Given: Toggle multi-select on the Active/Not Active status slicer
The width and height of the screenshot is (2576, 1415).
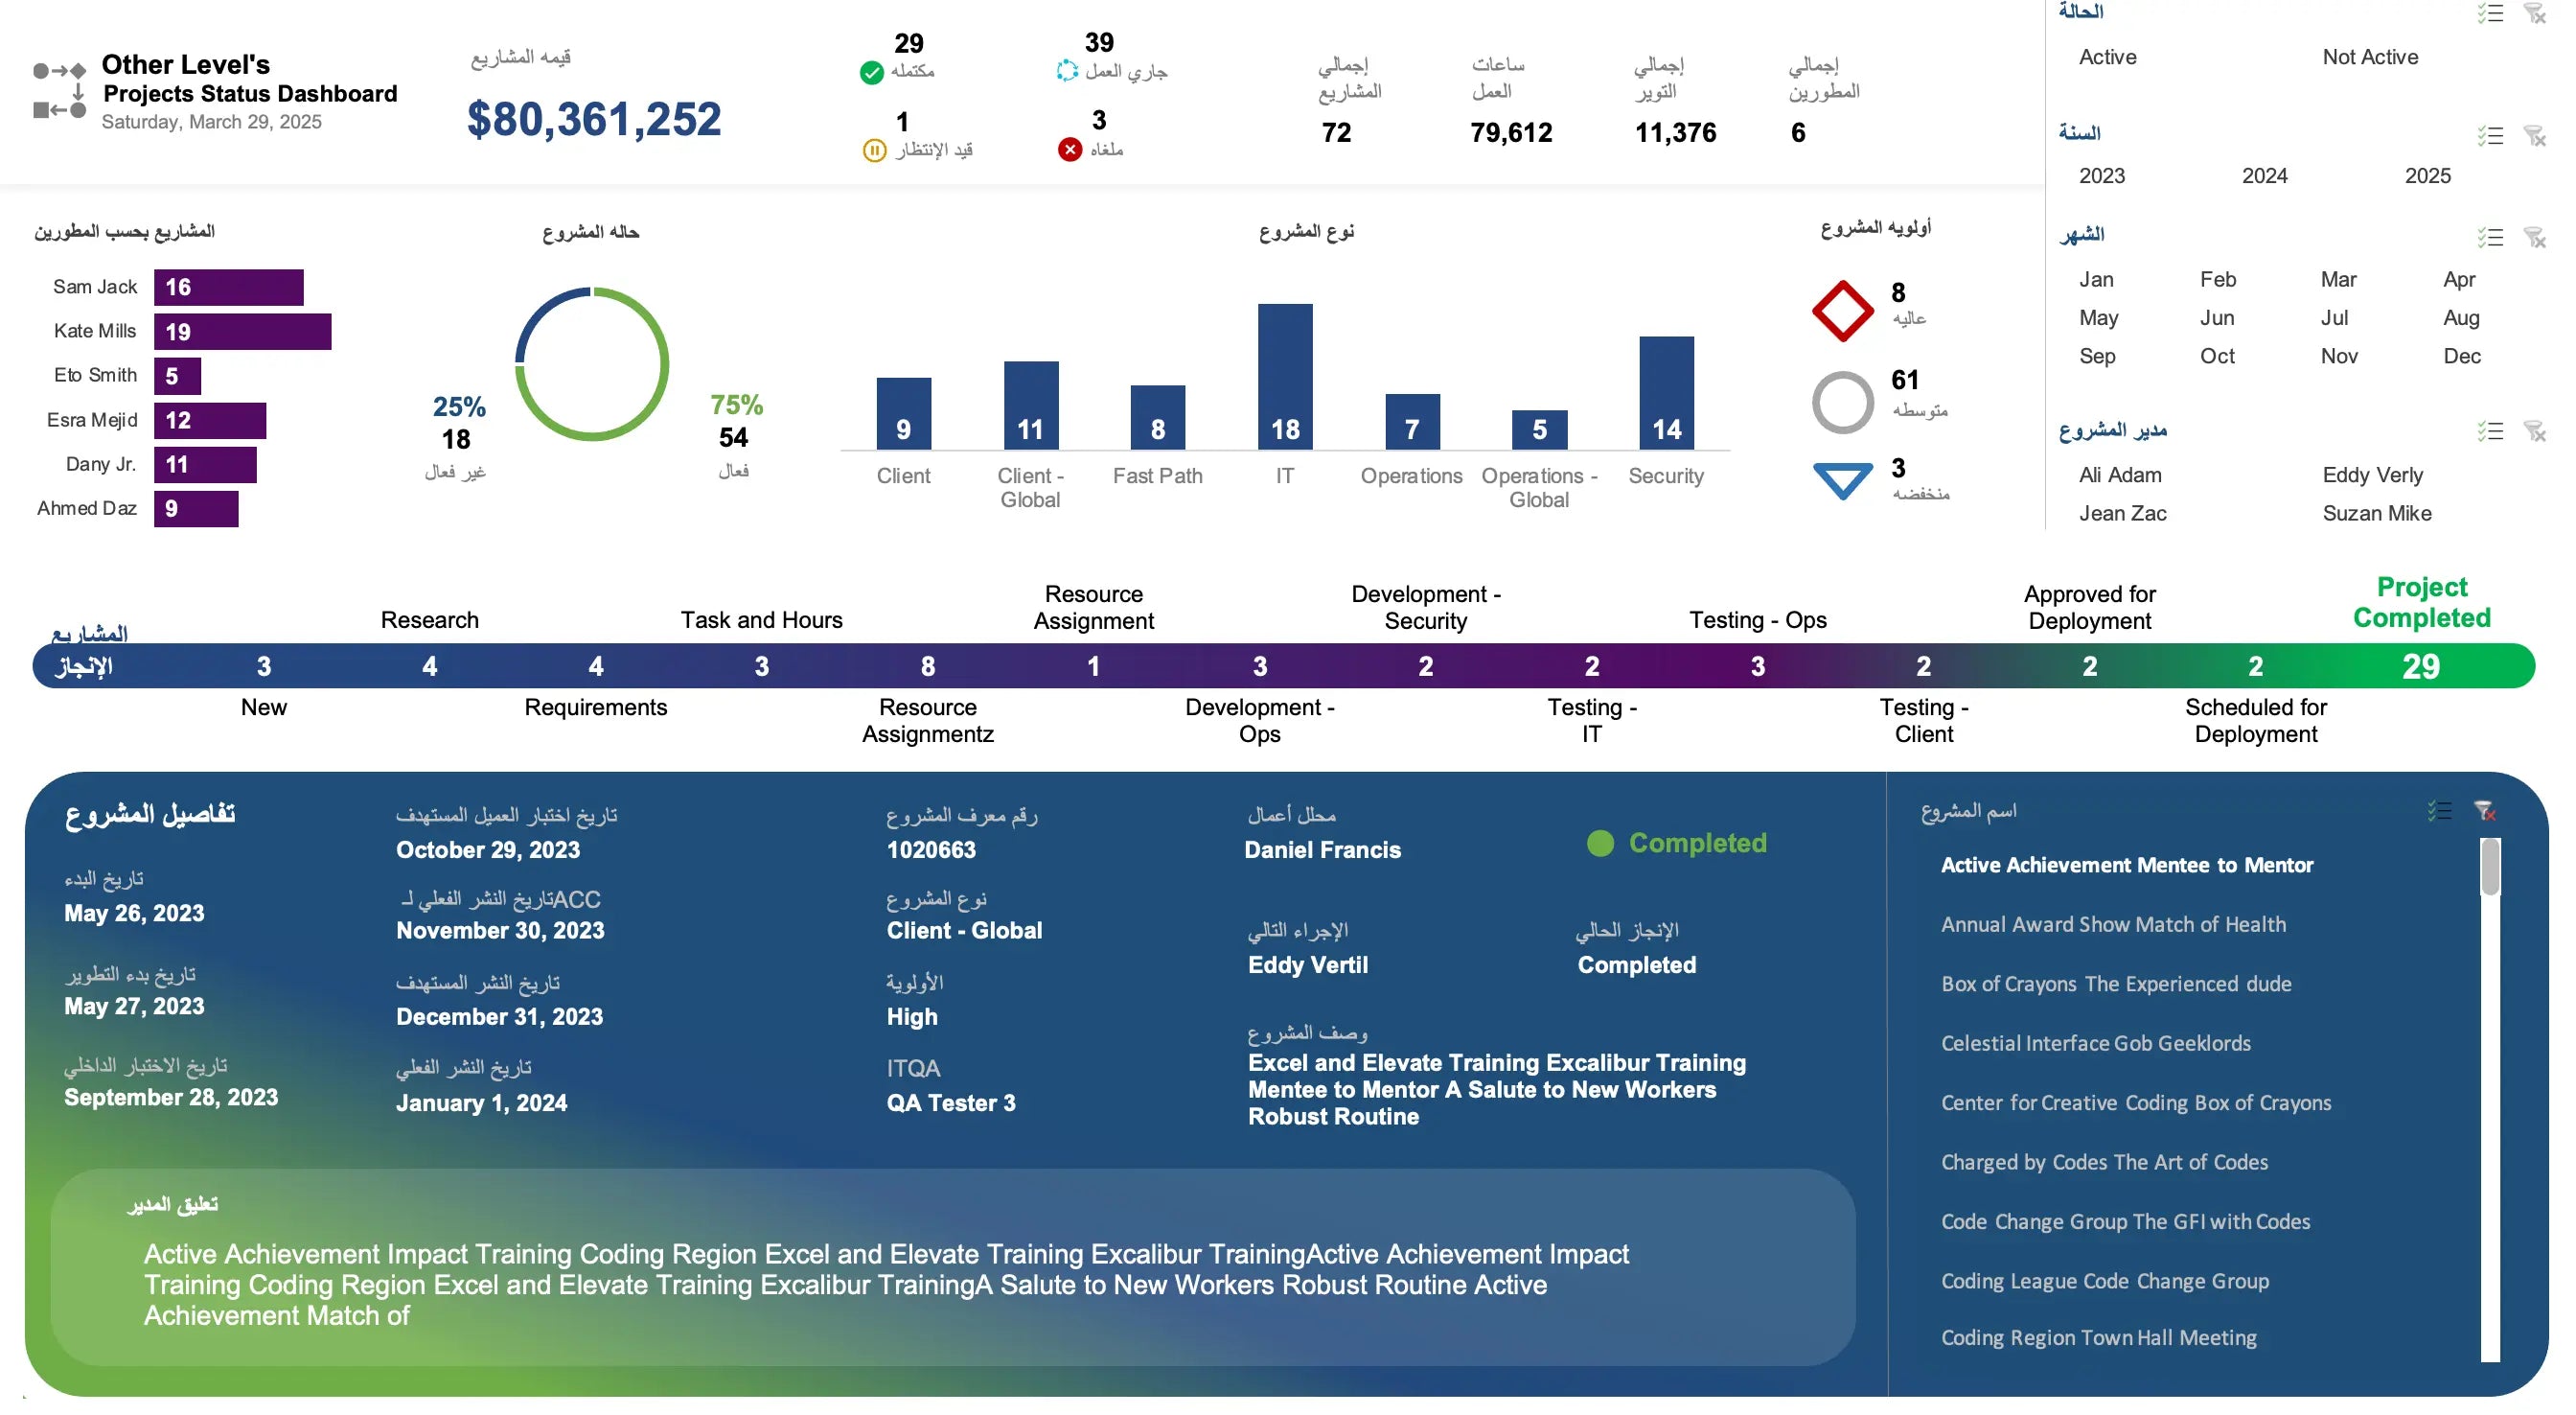Looking at the screenshot, I should 2490,13.
